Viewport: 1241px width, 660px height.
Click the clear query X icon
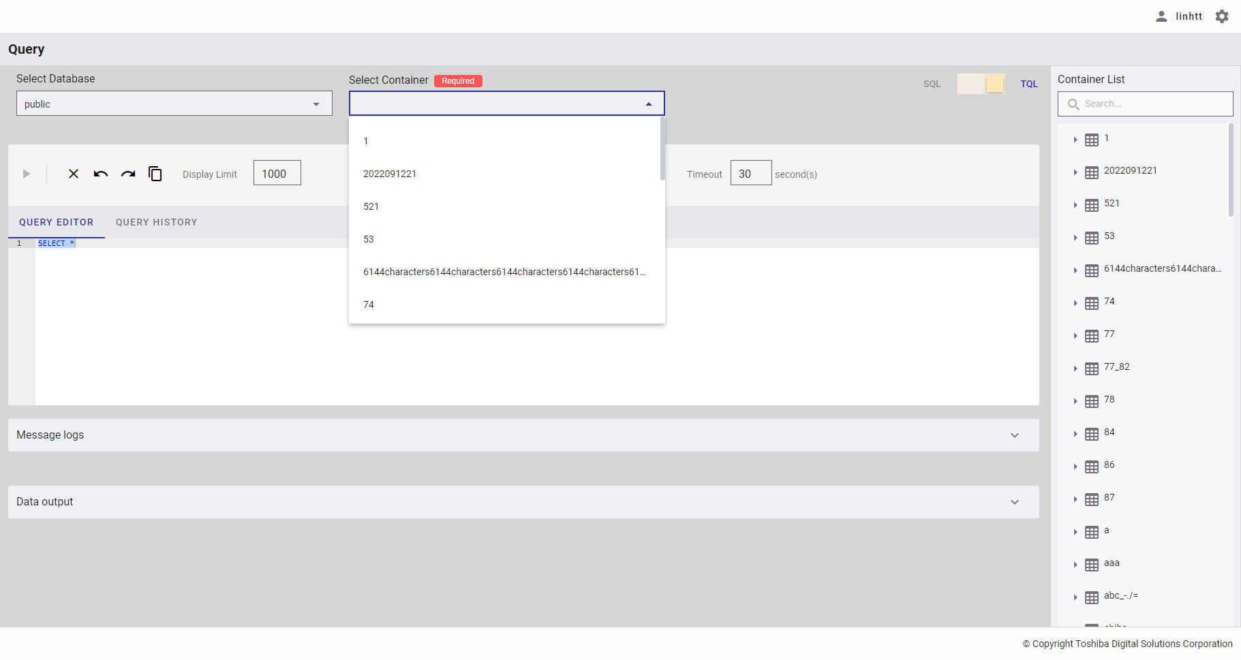pos(74,174)
